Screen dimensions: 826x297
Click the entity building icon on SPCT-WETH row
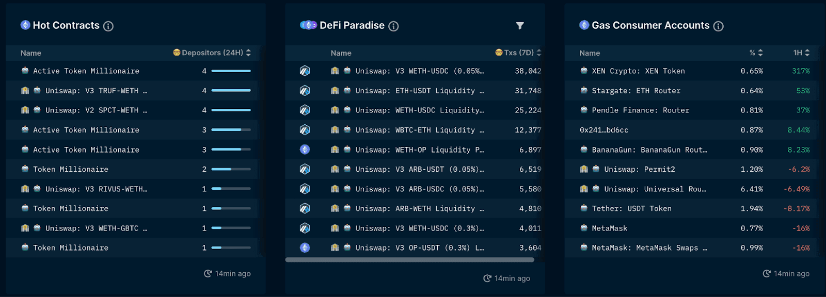point(25,110)
